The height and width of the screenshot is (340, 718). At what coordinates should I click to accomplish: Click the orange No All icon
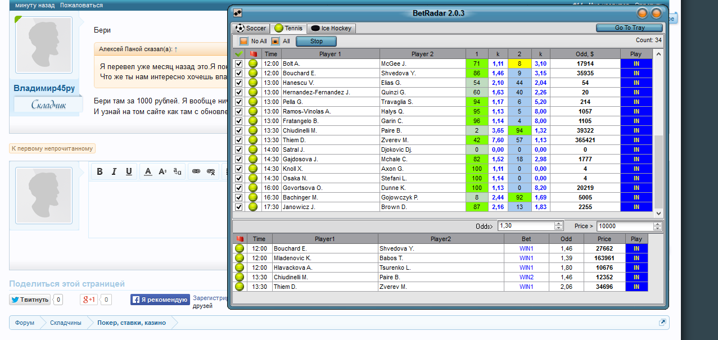[243, 41]
